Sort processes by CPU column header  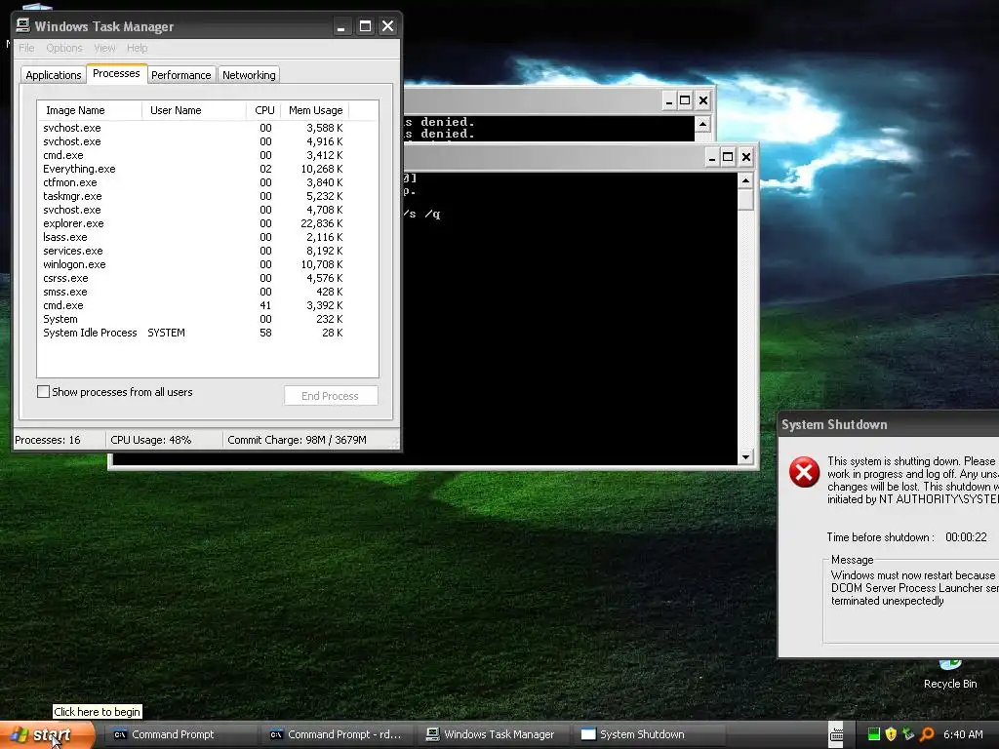tap(263, 110)
